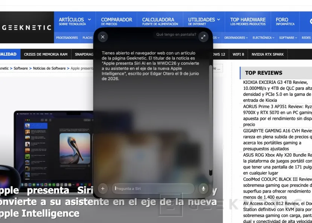The width and height of the screenshot is (312, 223).
Task: Open the 'WiFi 8' topic tab
Action: click(x=238, y=54)
